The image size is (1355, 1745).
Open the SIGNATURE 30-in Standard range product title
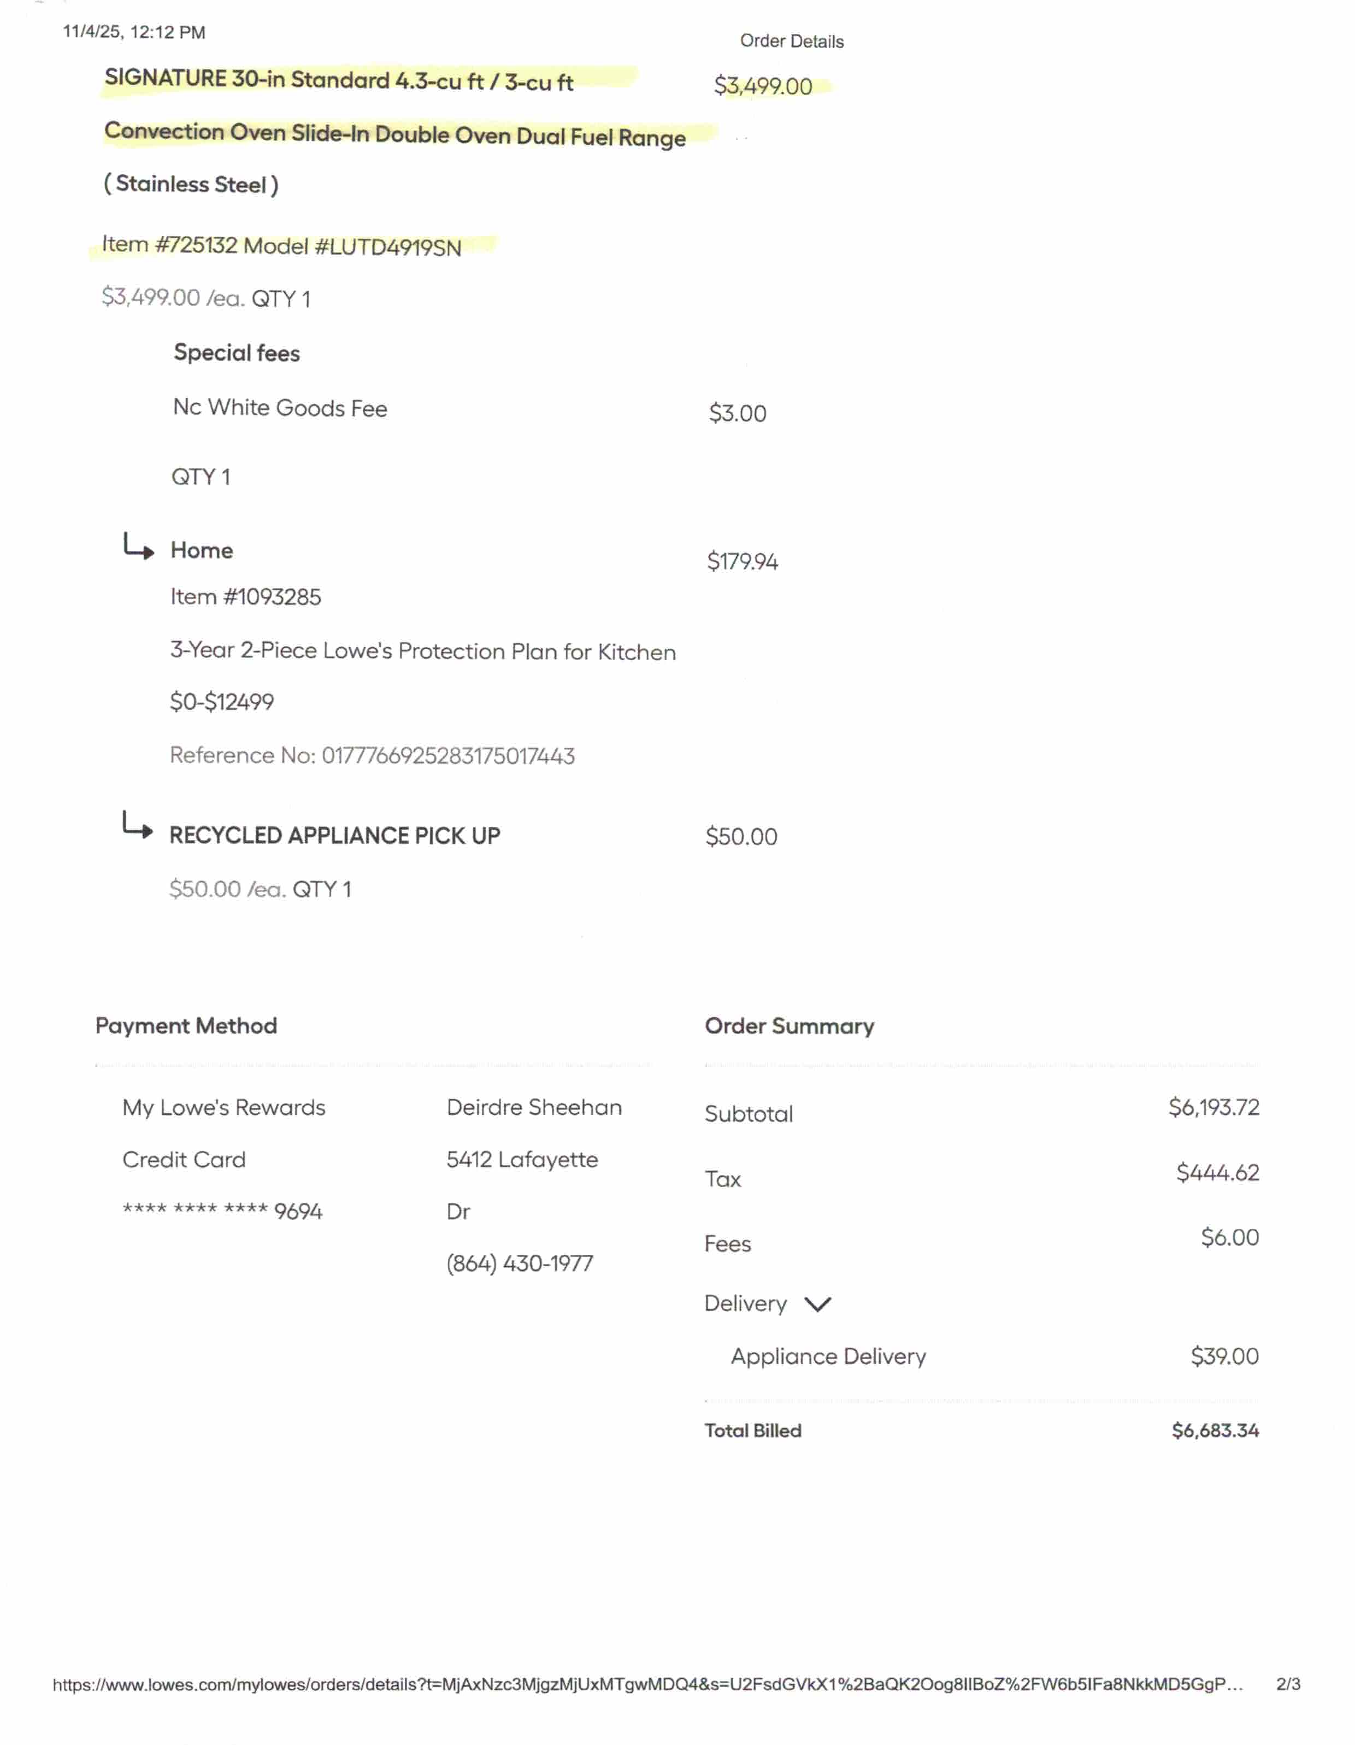339,81
